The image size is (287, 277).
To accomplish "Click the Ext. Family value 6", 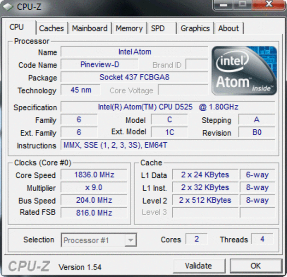I will tap(79, 132).
